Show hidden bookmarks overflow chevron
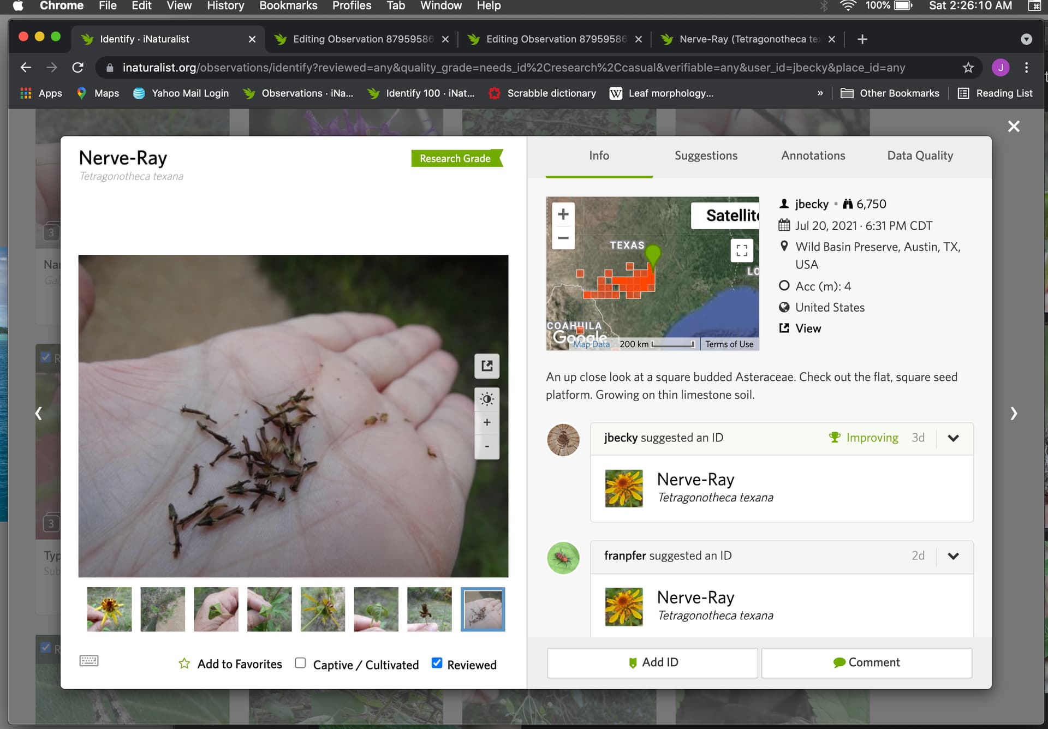 (820, 93)
